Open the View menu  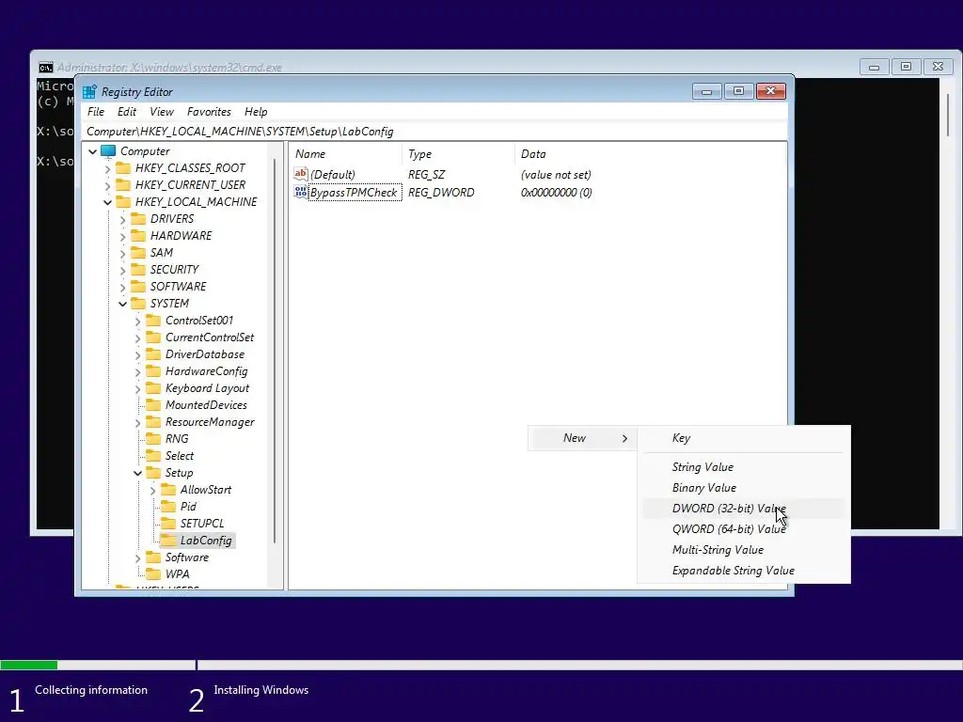click(162, 112)
